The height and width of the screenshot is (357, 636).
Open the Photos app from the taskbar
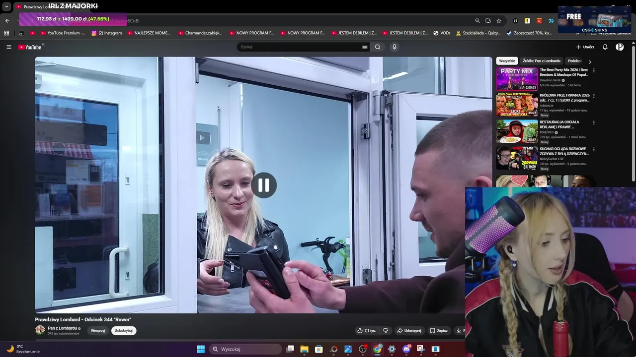pyautogui.click(x=348, y=349)
